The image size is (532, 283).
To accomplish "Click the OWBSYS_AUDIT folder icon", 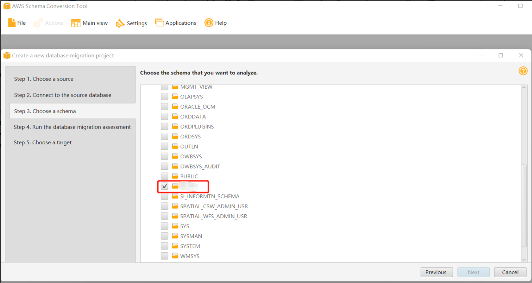I will pyautogui.click(x=175, y=166).
